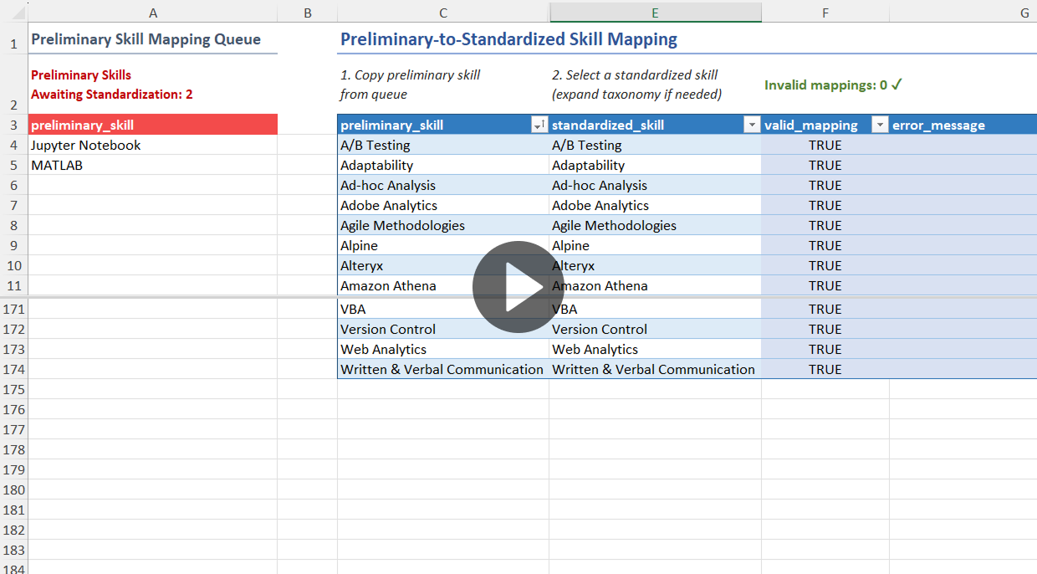Viewport: 1037px width, 574px height.
Task: Click Agile Methodologies in the preliminary_skill column
Action: (x=443, y=226)
